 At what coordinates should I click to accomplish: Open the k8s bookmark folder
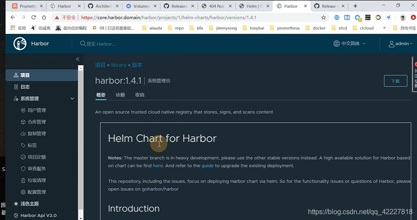tap(196, 28)
